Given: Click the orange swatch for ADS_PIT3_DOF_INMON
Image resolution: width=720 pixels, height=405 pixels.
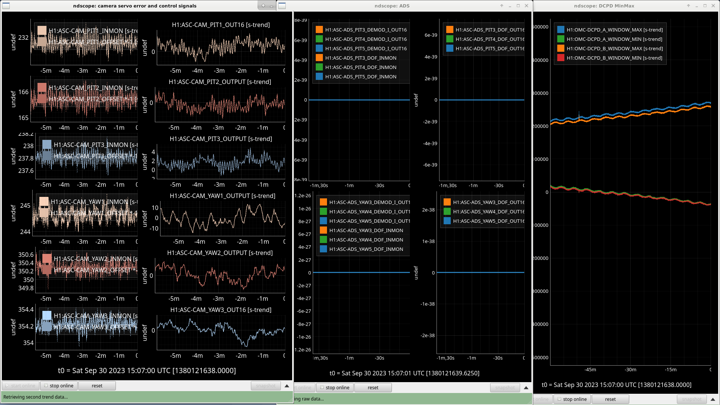Looking at the screenshot, I should [319, 58].
